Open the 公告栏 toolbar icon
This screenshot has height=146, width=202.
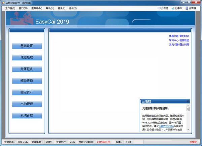(163, 8)
